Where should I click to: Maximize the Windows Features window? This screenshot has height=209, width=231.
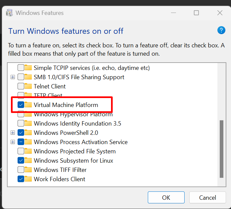pyautogui.click(x=196, y=13)
